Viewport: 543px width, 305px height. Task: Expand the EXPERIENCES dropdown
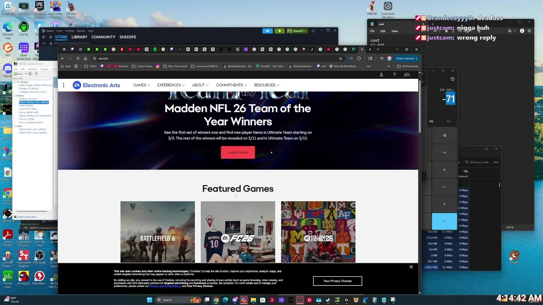click(x=171, y=85)
